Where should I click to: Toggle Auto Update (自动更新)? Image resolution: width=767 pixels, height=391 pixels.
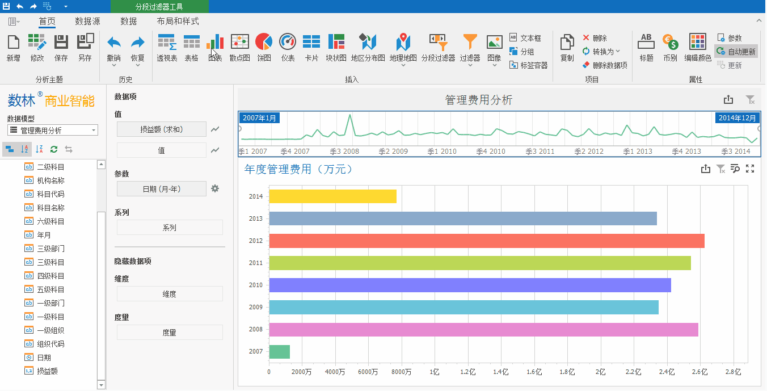pos(736,52)
